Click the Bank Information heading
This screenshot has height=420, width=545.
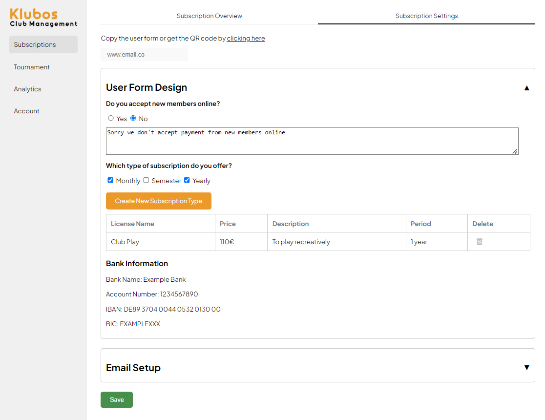tap(137, 264)
